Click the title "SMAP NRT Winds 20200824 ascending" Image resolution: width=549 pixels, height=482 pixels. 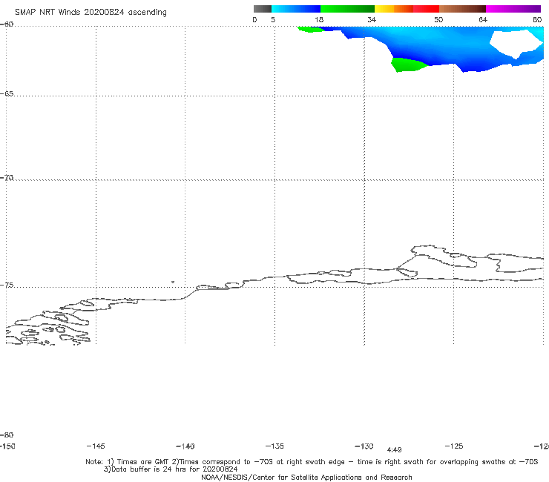click(91, 12)
